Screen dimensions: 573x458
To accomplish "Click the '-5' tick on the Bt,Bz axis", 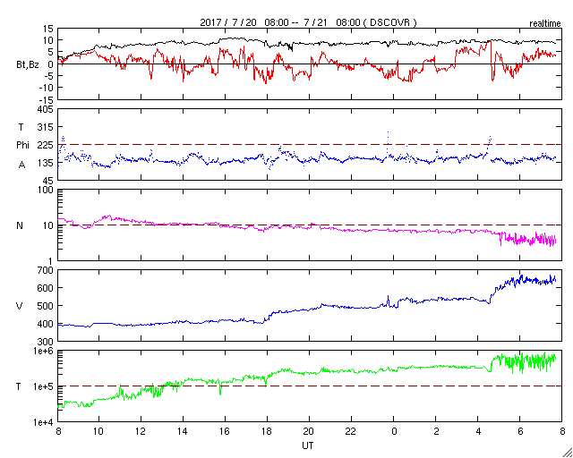I will [x=48, y=76].
